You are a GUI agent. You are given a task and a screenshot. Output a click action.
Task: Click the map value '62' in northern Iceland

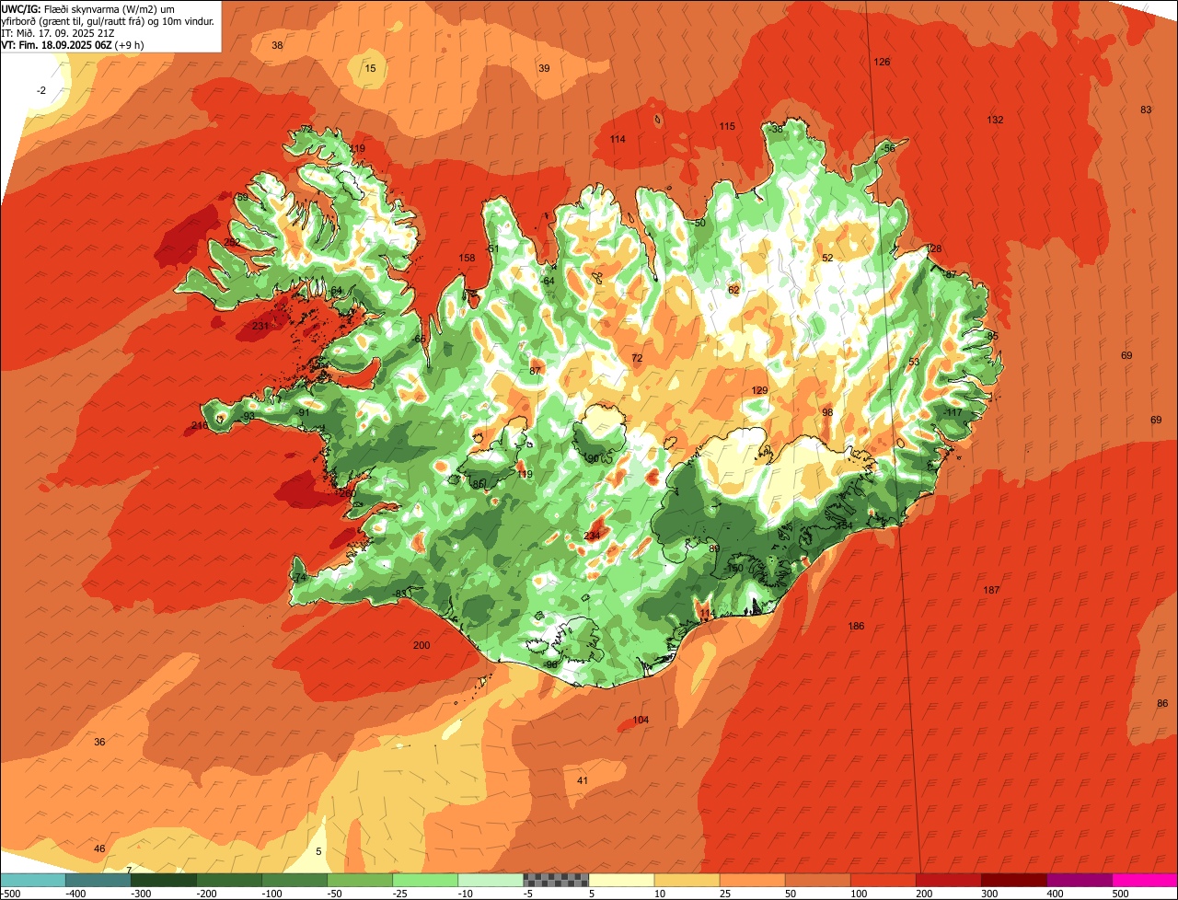point(733,290)
